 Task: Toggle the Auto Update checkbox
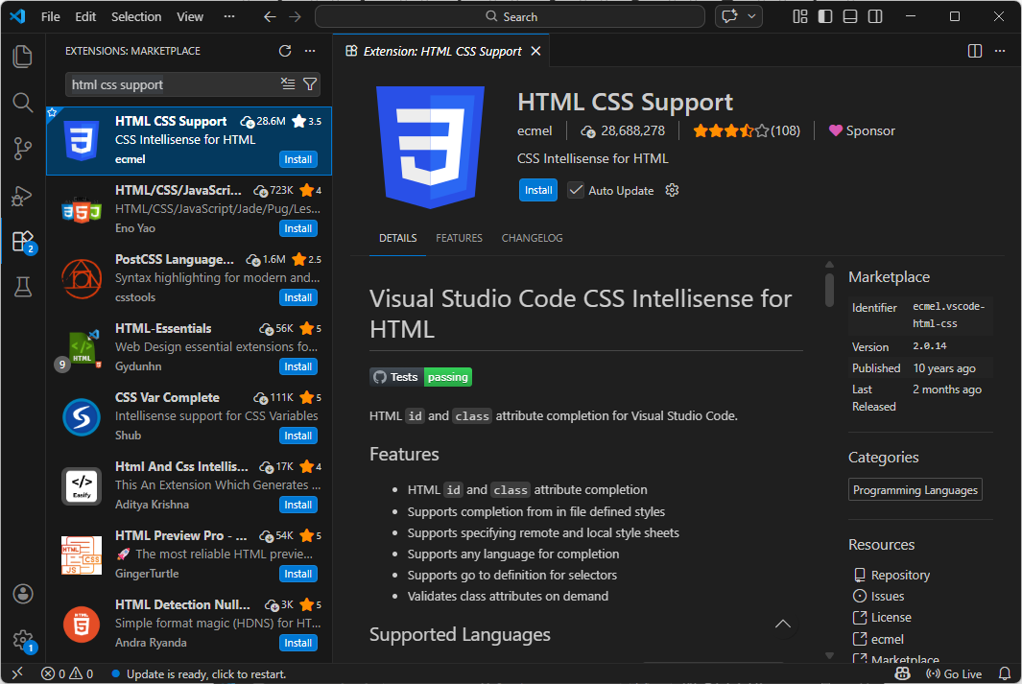(576, 190)
